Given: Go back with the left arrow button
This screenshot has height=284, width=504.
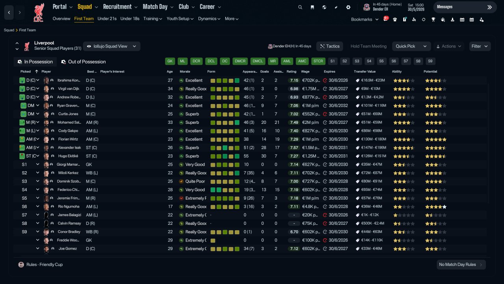Looking at the screenshot, I should tap(9, 13).
